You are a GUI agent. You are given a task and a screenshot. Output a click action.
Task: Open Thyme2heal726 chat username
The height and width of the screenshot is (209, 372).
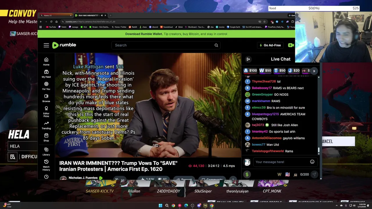[264, 82]
